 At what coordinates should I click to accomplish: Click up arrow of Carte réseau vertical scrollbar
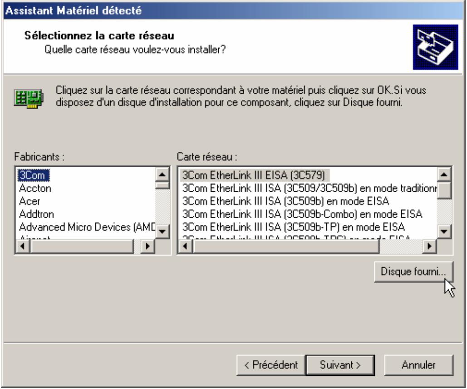[444, 174]
